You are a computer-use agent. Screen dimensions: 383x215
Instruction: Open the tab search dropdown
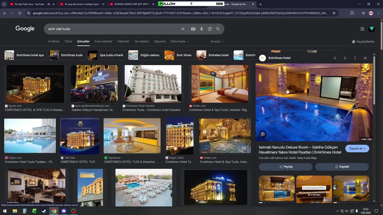4,4
